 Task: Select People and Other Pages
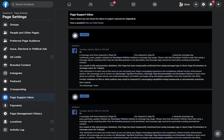click(x=28, y=33)
